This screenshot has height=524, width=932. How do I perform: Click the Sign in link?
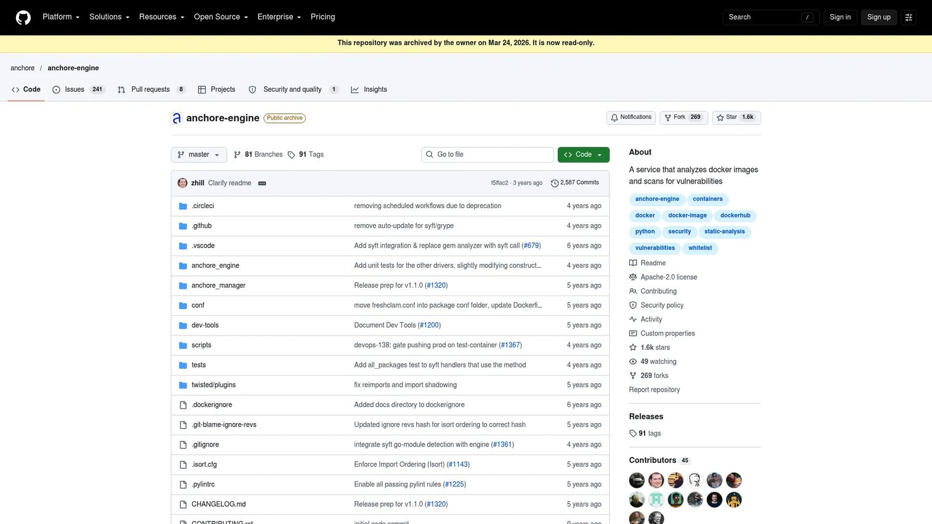840,17
